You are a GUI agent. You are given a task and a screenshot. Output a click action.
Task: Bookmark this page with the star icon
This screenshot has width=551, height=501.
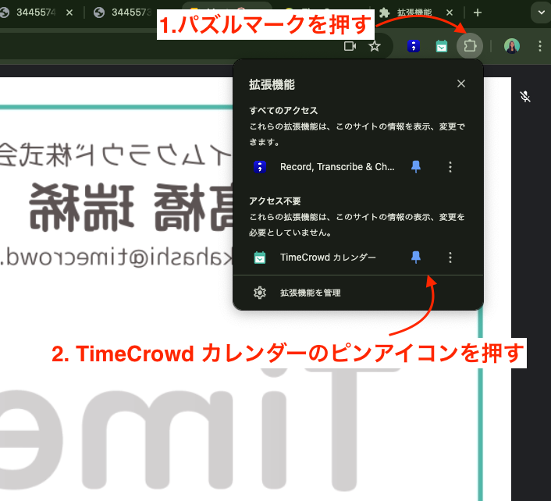(x=375, y=46)
